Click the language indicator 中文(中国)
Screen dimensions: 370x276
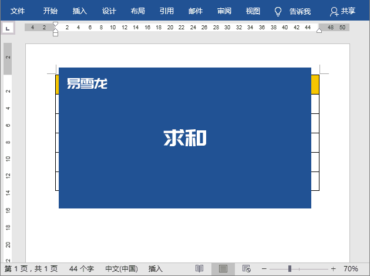(122, 269)
